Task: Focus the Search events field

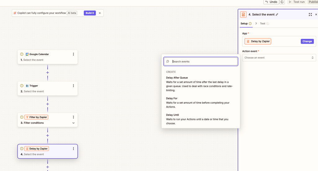Action: [201, 62]
